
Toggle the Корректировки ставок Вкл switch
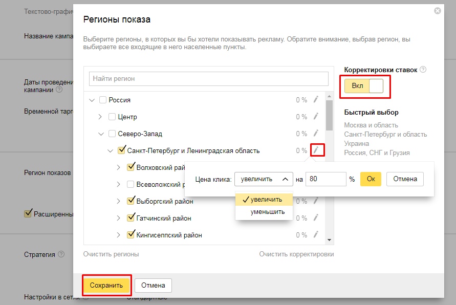click(364, 86)
